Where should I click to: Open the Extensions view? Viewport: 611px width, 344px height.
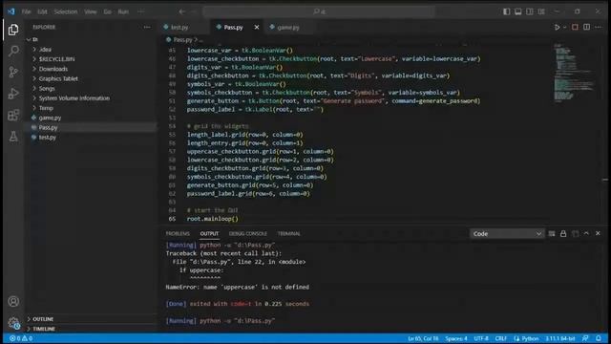pos(13,115)
